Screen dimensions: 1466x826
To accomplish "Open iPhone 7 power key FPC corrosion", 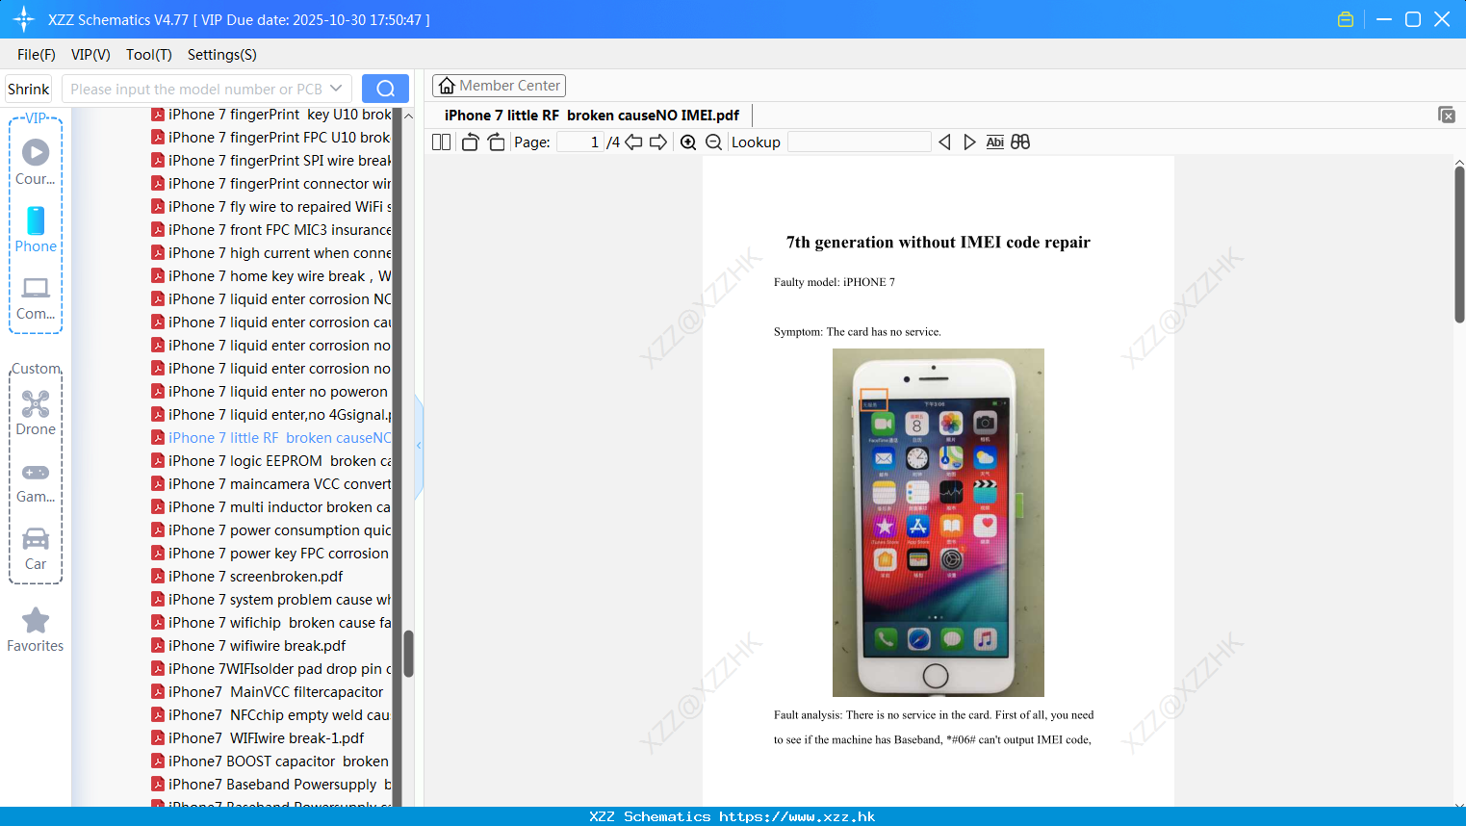I will point(270,554).
